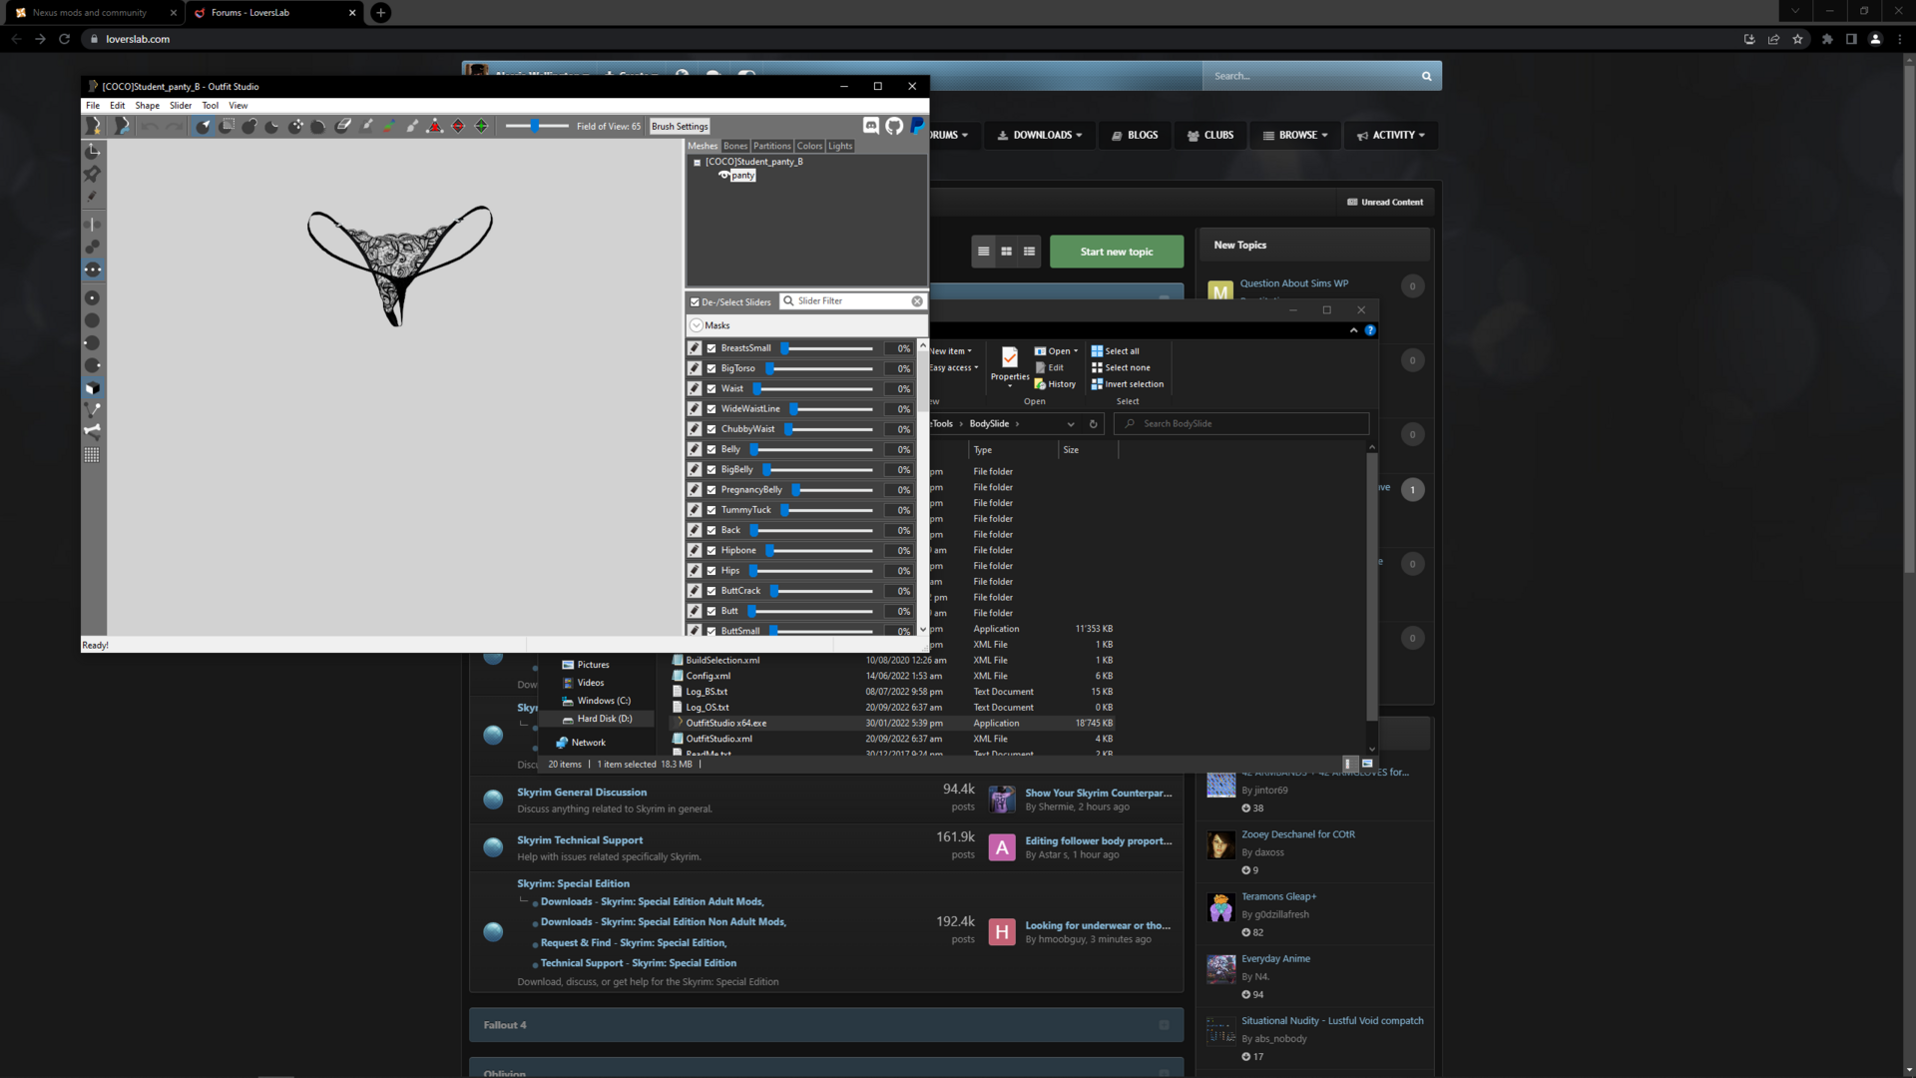Switch to the Bones tab
Screen dimensions: 1916x1078
click(734, 146)
